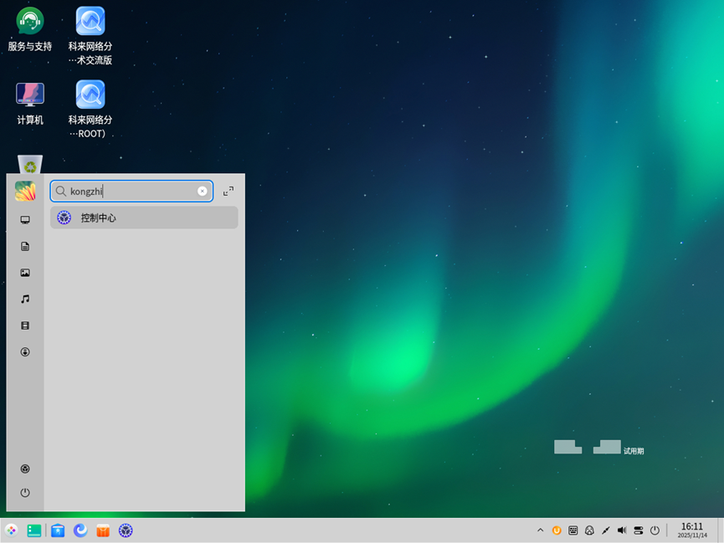The height and width of the screenshot is (543, 724).
Task: Click the launcher sidebar power button
Action: point(25,493)
